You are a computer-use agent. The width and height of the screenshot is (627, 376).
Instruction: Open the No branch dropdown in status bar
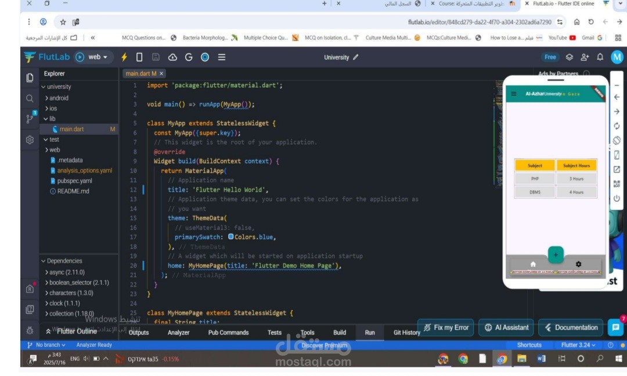46,345
